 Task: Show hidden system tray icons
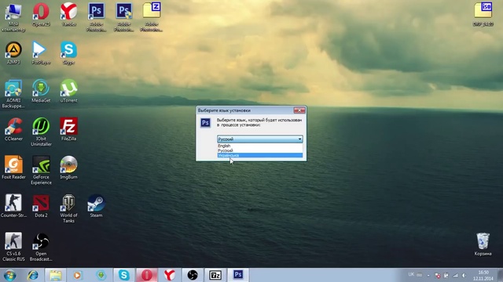(x=428, y=275)
